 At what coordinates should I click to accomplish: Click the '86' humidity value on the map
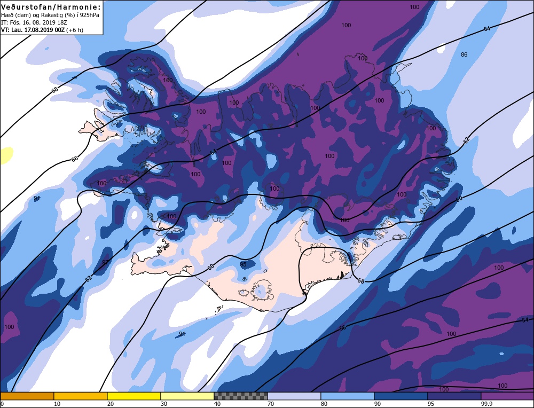coord(464,54)
